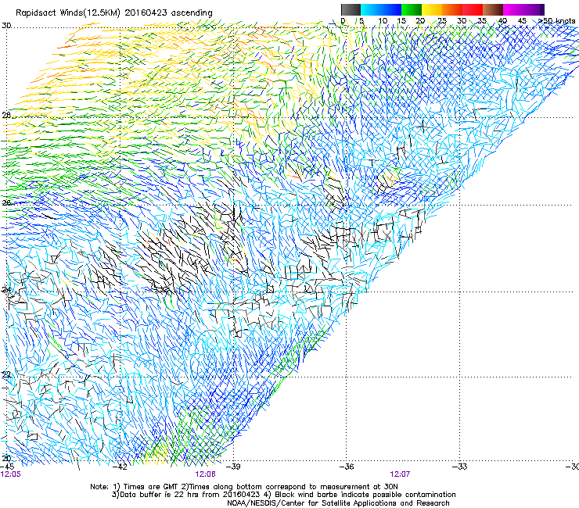Click the blue 10-15 knots legend segment
Viewport: 579px width, 508px height.
point(390,9)
